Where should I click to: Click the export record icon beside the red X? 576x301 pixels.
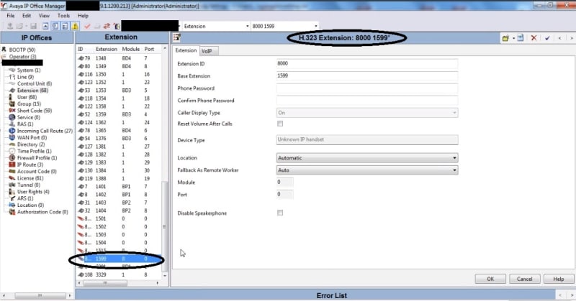tap(520, 38)
